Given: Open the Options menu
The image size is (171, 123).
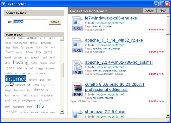Looking at the screenshot, I should coord(149,11).
